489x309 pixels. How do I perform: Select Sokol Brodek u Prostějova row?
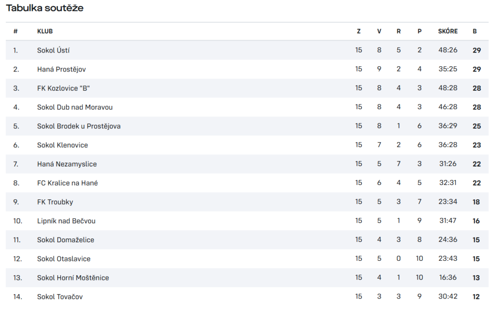pos(247,126)
